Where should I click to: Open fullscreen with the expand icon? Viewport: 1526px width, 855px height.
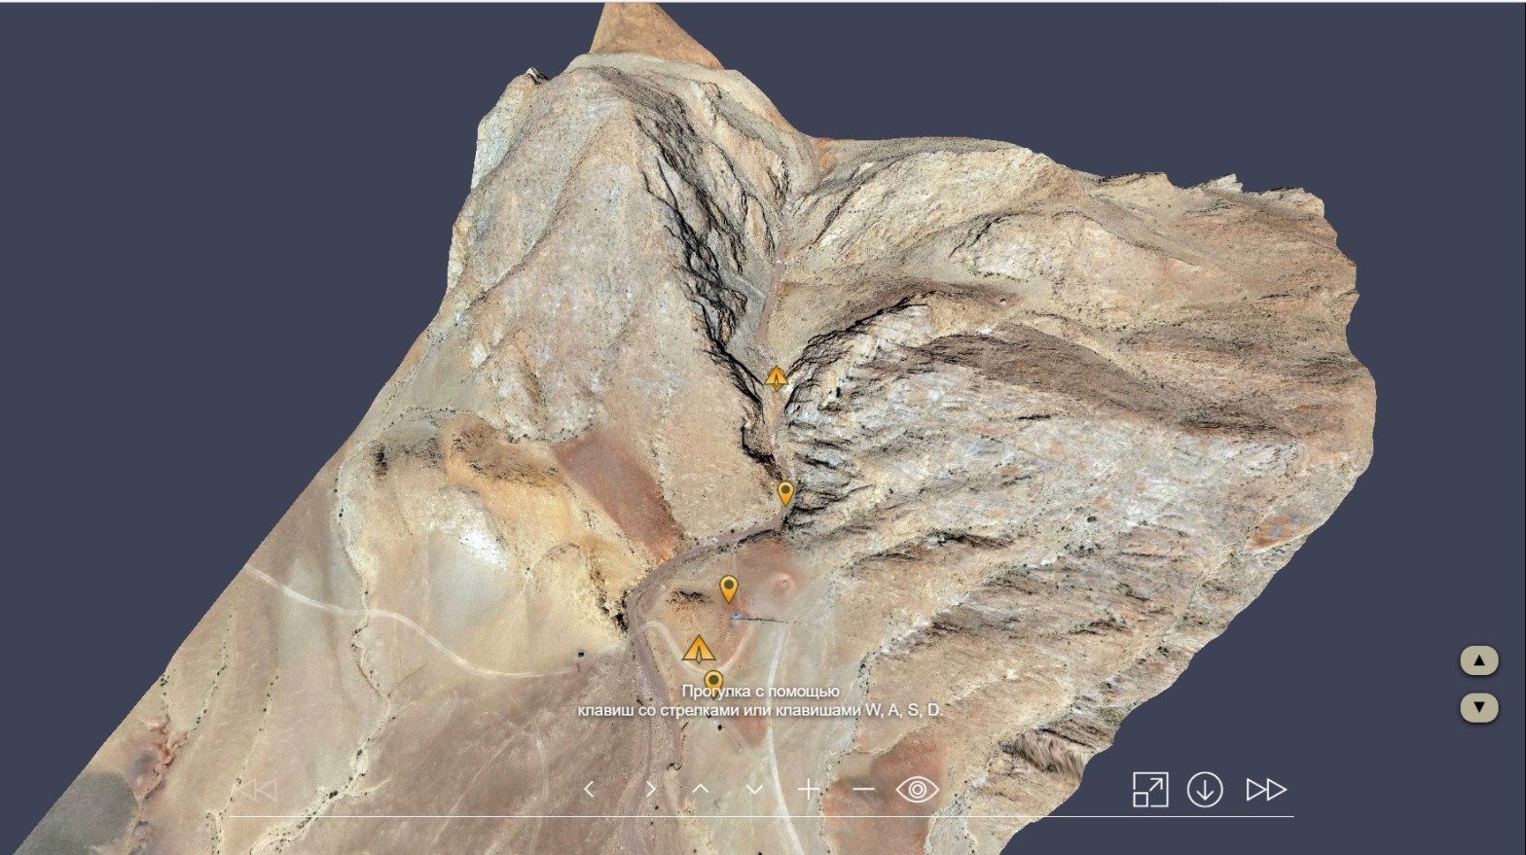click(x=1150, y=789)
